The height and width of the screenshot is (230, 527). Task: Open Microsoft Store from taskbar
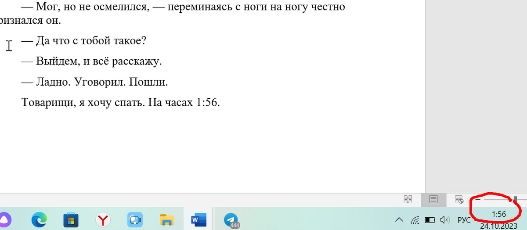click(x=71, y=219)
